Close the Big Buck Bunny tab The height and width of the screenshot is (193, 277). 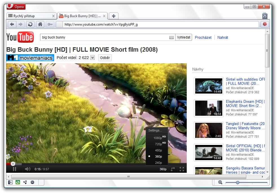(x=104, y=16)
